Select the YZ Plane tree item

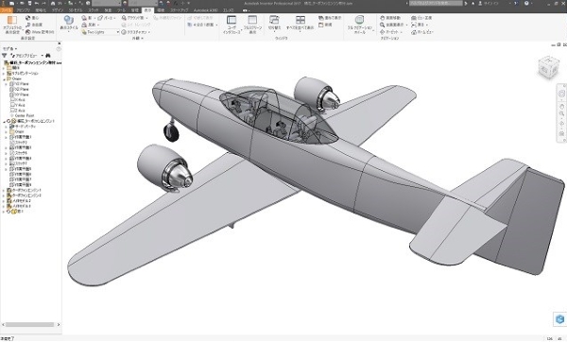click(x=20, y=84)
